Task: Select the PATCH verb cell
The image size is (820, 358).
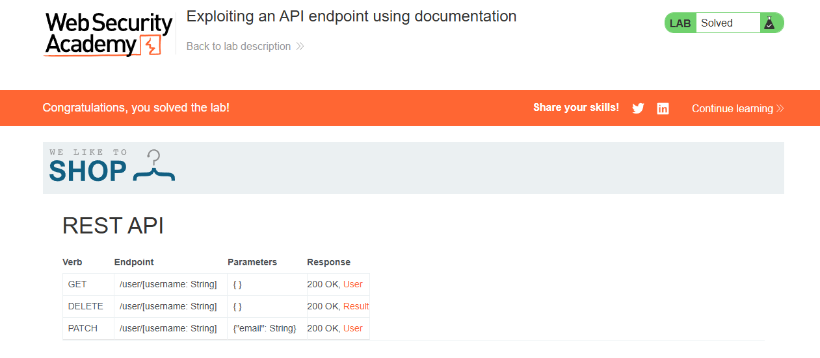Action: pos(83,328)
